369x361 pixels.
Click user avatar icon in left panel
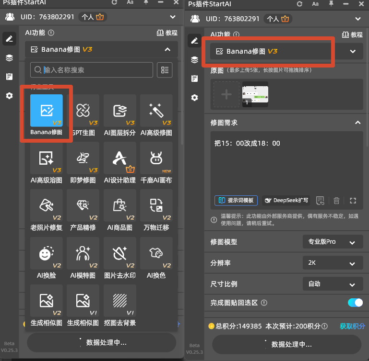click(10, 17)
